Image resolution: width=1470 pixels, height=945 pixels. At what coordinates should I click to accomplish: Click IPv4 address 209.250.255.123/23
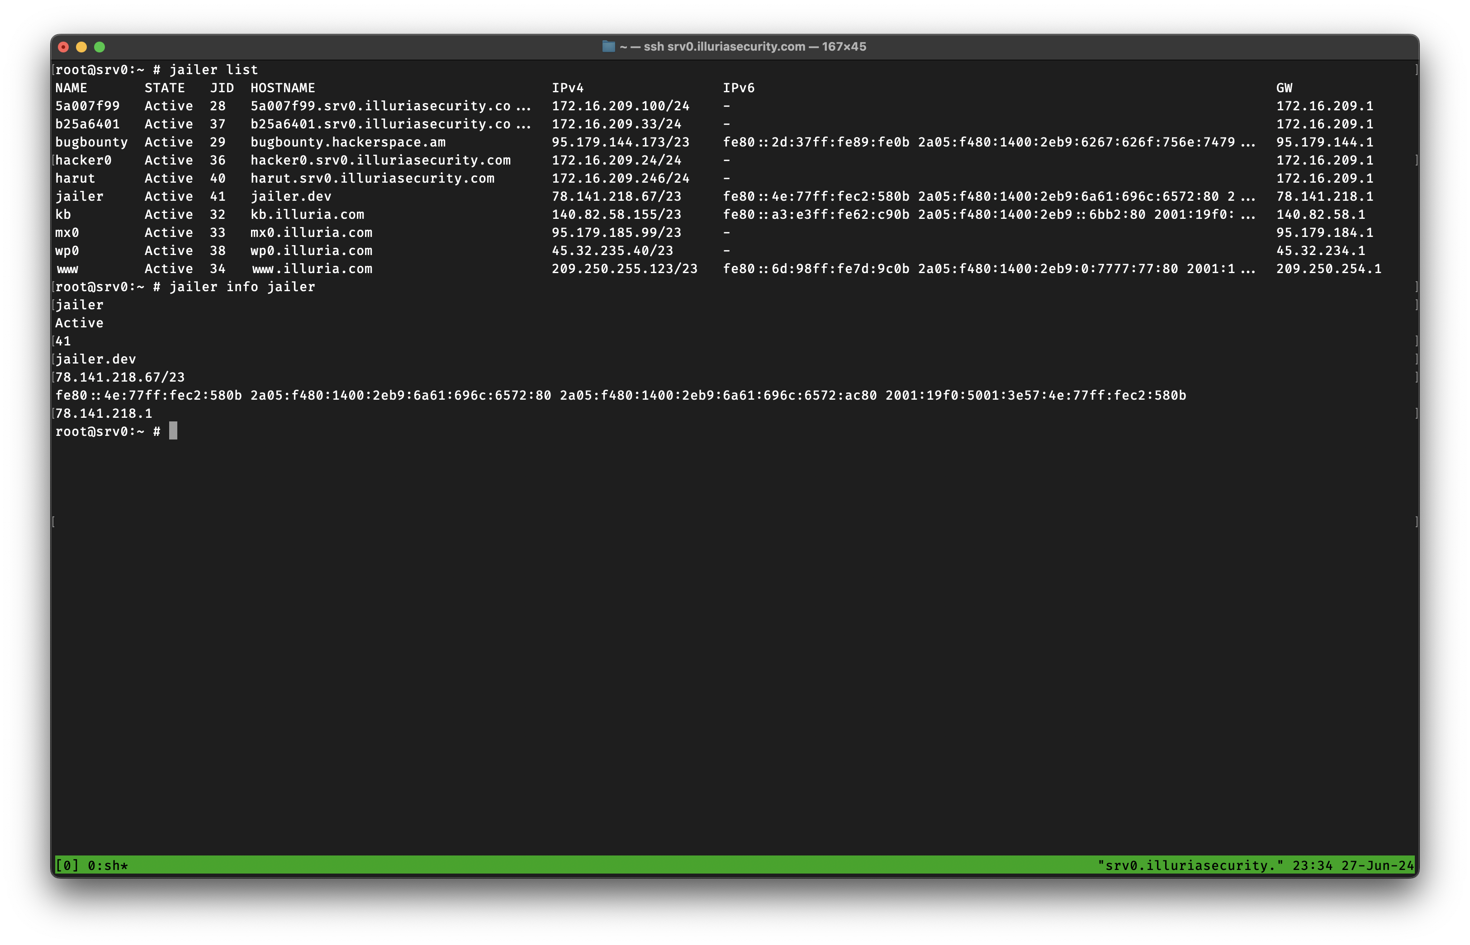pos(624,269)
